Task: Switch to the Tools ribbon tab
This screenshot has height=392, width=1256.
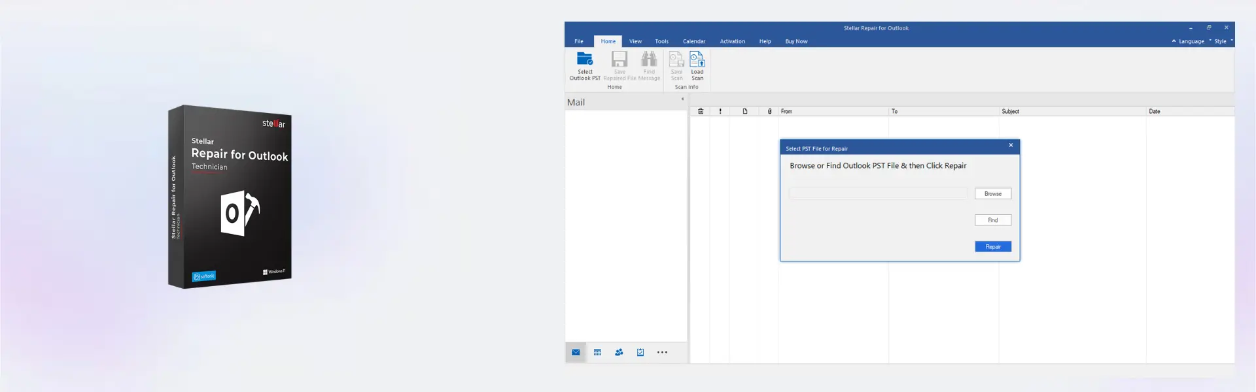Action: click(x=662, y=41)
